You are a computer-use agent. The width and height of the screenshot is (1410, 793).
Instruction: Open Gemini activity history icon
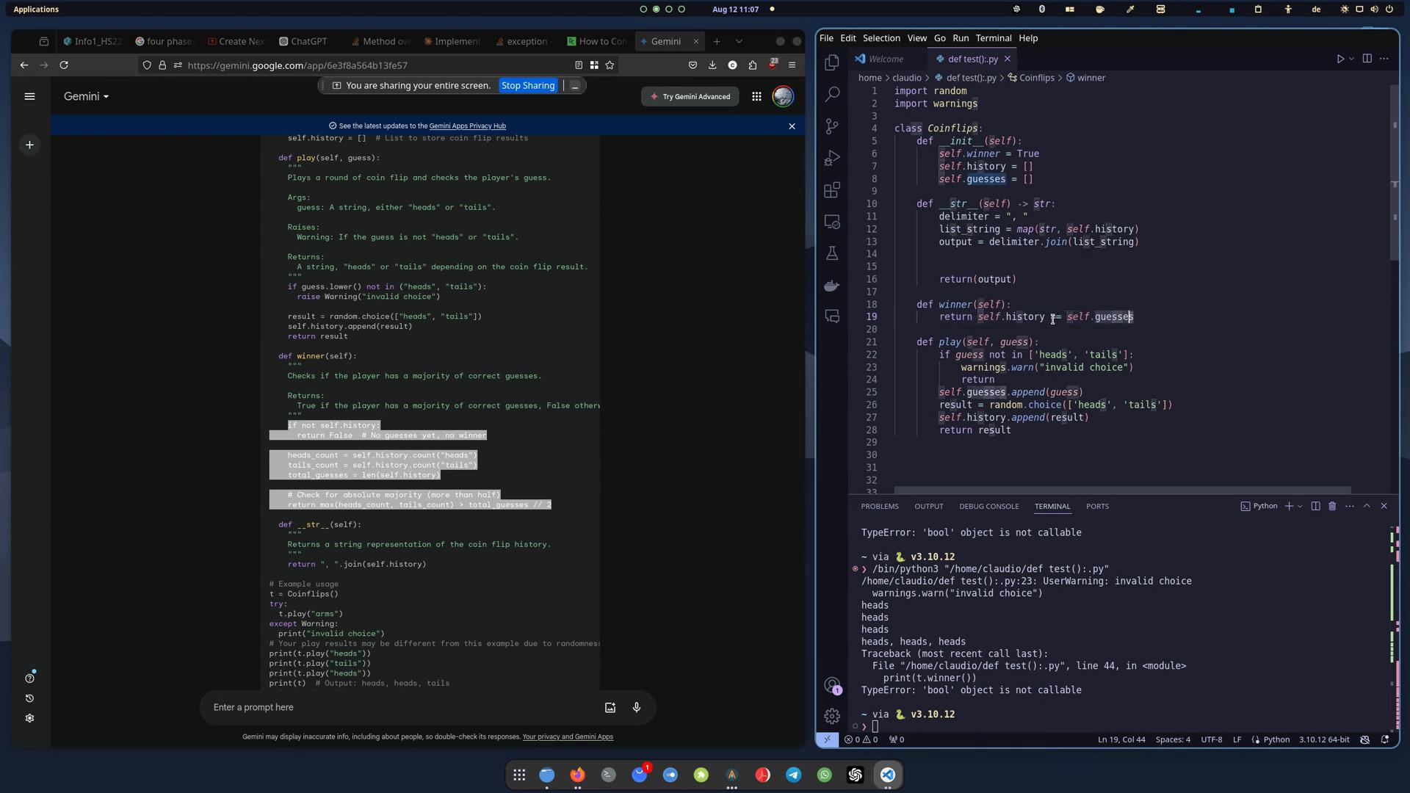(x=29, y=698)
